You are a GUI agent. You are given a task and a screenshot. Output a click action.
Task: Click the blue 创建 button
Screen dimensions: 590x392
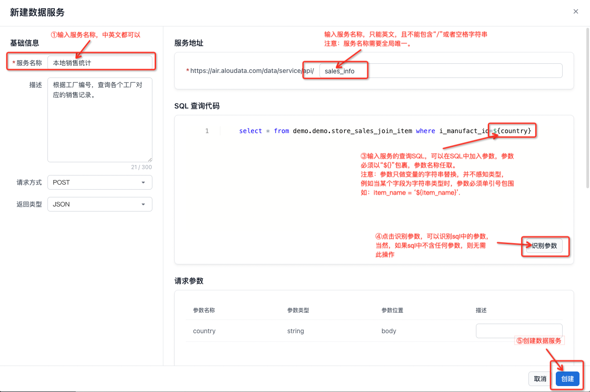[567, 379]
